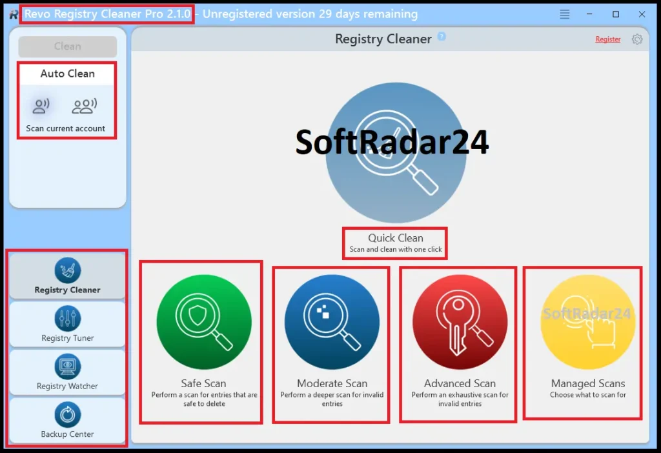Open the Registry Watcher panel
The height and width of the screenshot is (453, 661).
click(67, 373)
